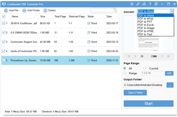Viewport: 178px width, 117px height.
Task: Click the Selected Page column header
Action: (x=77, y=17)
